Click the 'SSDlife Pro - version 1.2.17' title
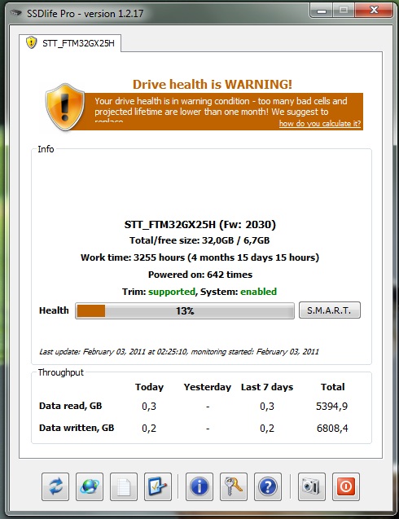Image resolution: width=399 pixels, height=519 pixels. coord(85,14)
